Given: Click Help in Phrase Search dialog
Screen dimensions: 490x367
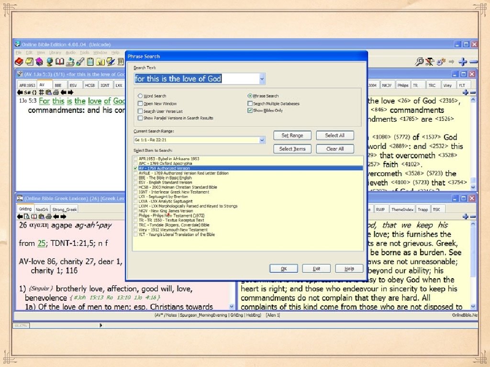Looking at the screenshot, I should click(x=349, y=269).
